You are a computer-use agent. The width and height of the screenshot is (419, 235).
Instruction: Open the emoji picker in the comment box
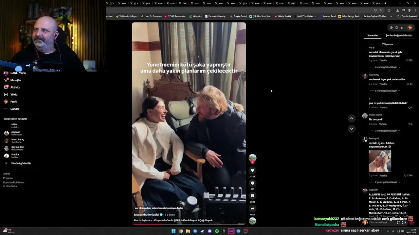[x=404, y=222]
